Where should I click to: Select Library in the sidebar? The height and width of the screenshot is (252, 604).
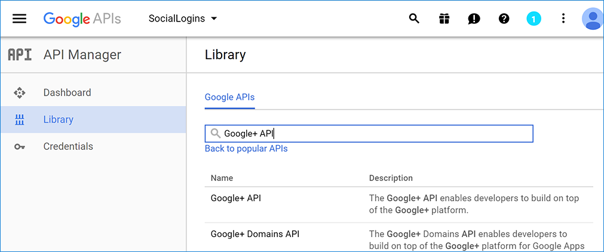(x=59, y=119)
